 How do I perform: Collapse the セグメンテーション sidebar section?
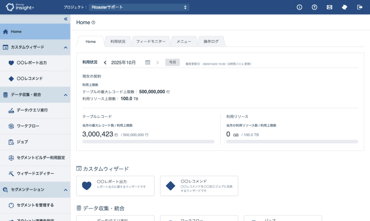click(x=65, y=190)
